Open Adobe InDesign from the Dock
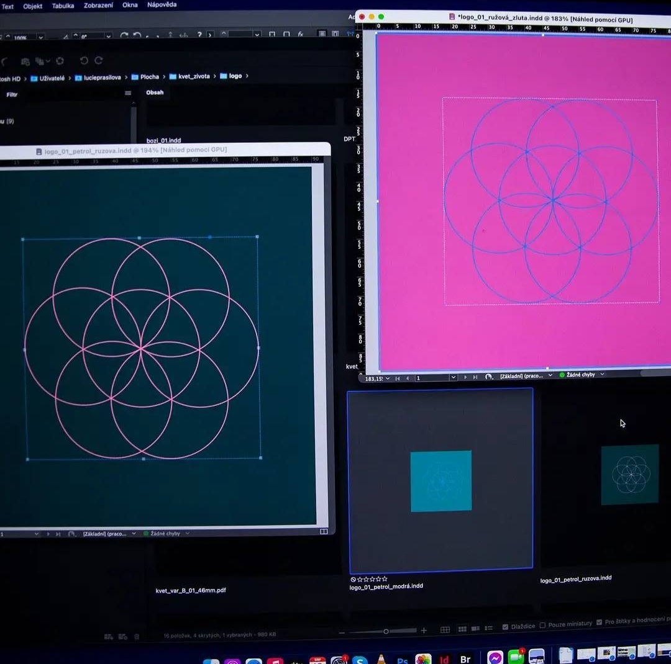671x664 pixels. pos(444,659)
